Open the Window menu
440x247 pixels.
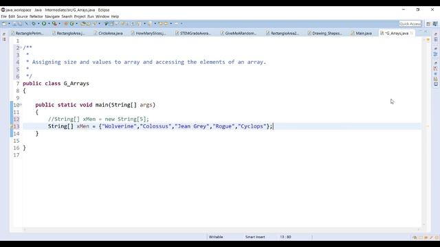(102, 16)
